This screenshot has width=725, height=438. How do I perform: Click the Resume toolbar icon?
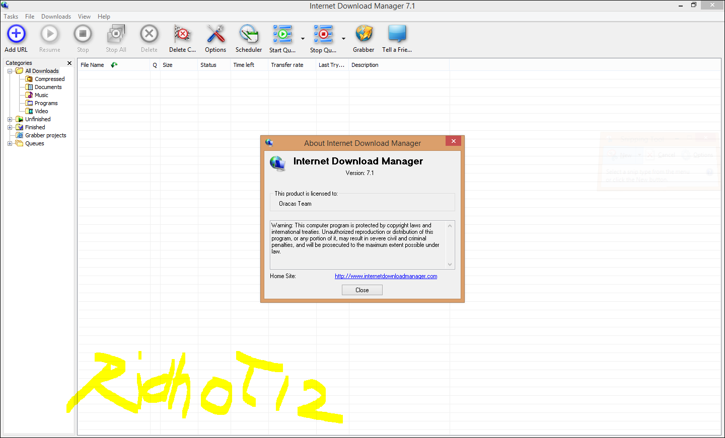tap(49, 34)
